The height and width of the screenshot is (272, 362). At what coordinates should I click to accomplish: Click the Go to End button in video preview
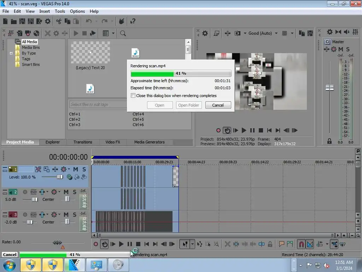(278, 130)
